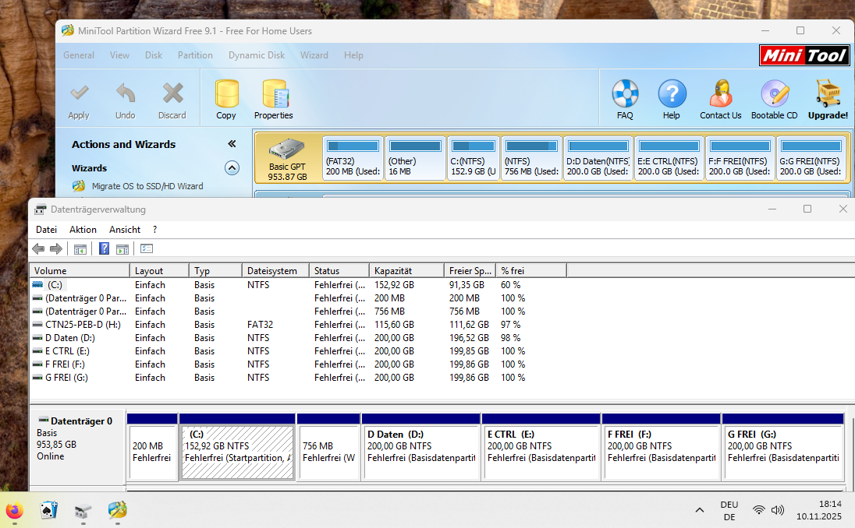This screenshot has height=528, width=855.
Task: Open the Solitaire cards app in taskbar
Action: [49, 511]
